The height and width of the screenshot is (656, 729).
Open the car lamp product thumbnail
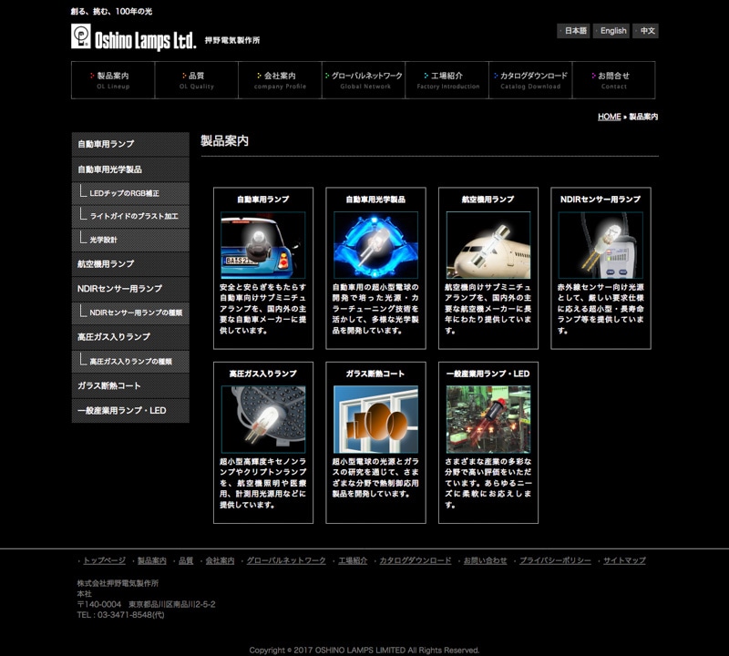pyautogui.click(x=262, y=245)
